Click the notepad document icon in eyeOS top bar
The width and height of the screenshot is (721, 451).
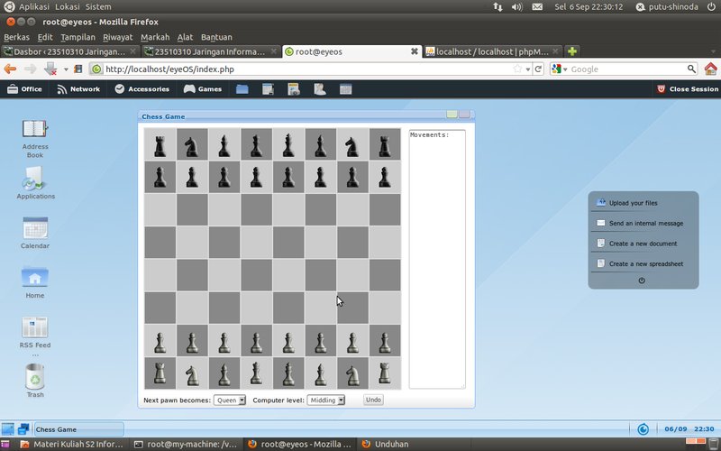(x=268, y=88)
